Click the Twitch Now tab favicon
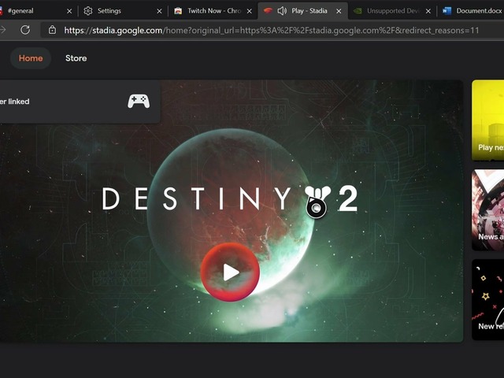The image size is (504, 378). click(178, 11)
